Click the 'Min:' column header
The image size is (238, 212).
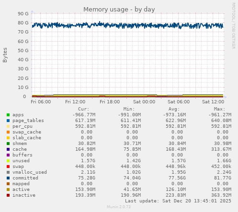click(x=129, y=109)
